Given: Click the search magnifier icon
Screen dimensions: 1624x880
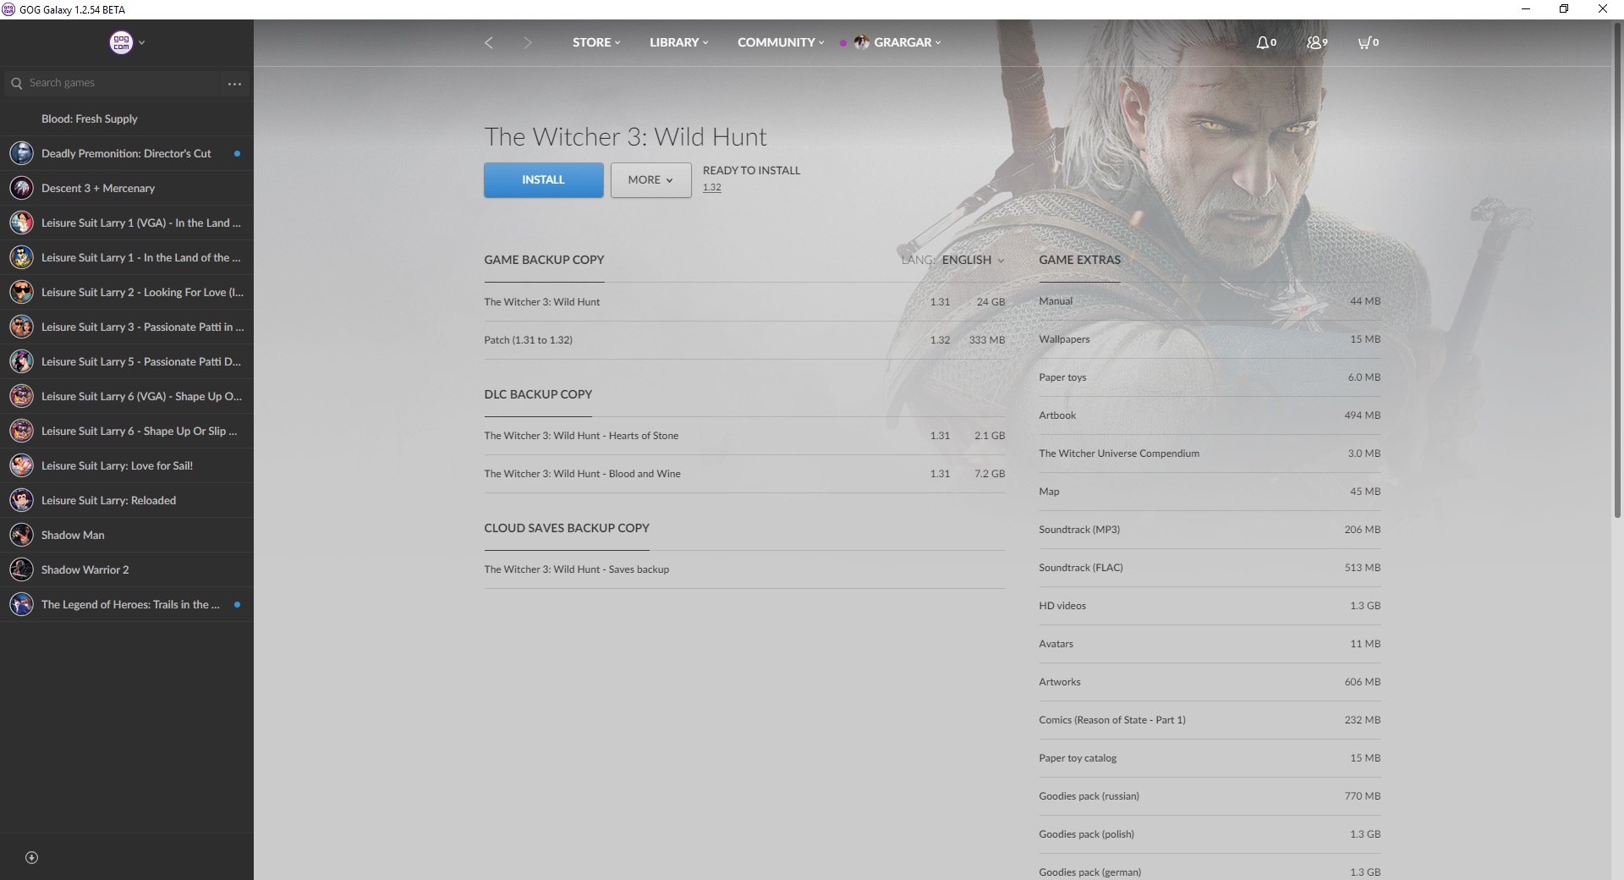Looking at the screenshot, I should (x=16, y=83).
